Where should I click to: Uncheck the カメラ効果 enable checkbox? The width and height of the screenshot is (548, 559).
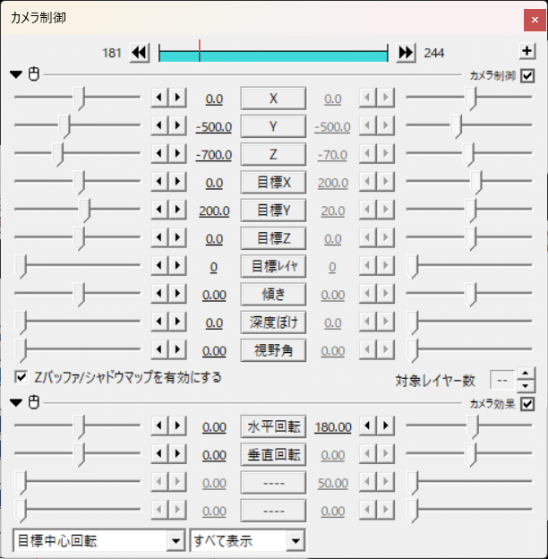pos(527,404)
